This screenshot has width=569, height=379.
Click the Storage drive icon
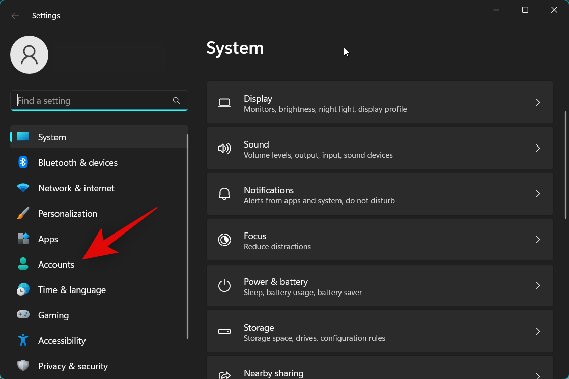[x=224, y=331]
